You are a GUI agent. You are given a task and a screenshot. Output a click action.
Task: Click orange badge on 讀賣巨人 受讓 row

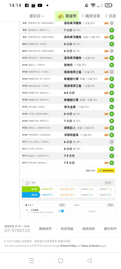pyautogui.click(x=106, y=128)
